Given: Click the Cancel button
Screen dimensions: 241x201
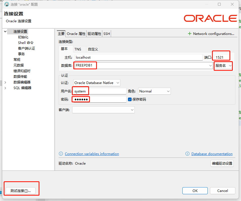Looking at the screenshot, I should (223, 191).
